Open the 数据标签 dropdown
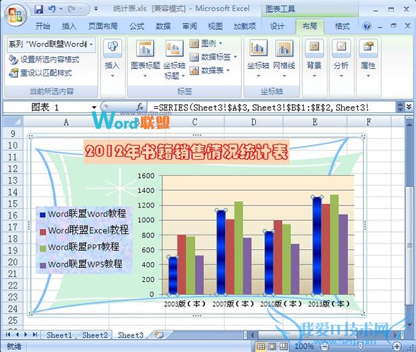Screen dimensions: 416x352 213,57
